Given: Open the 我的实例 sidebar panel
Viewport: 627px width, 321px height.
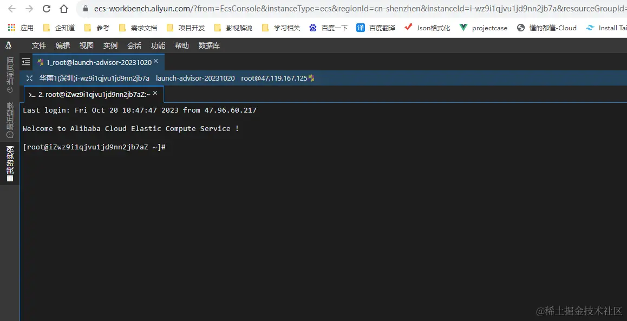Looking at the screenshot, I should click(x=10, y=164).
